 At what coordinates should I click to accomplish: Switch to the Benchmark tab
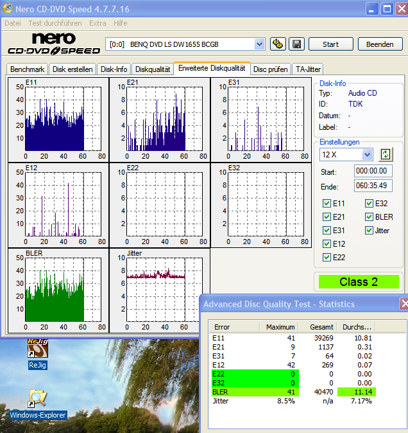(27, 69)
